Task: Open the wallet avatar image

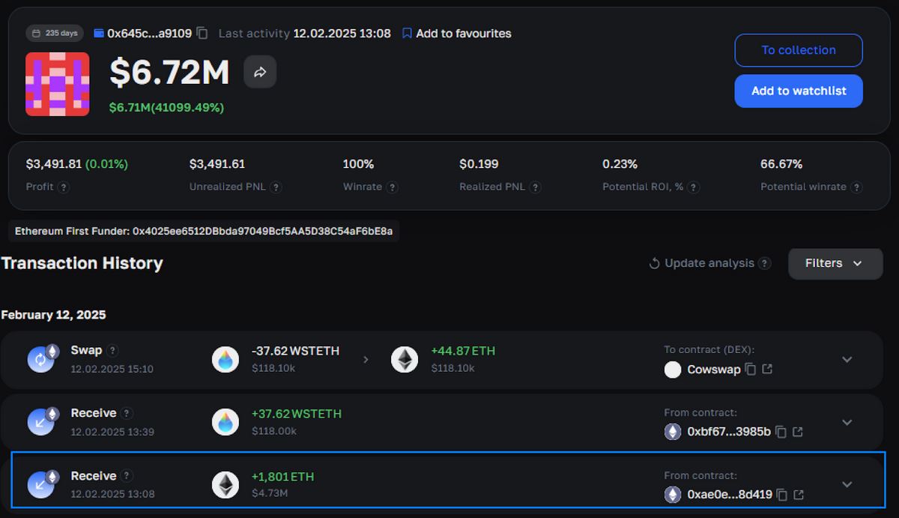Action: (x=58, y=83)
